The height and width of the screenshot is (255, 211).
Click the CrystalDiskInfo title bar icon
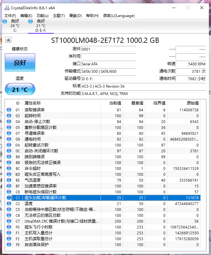click(x=7, y=8)
